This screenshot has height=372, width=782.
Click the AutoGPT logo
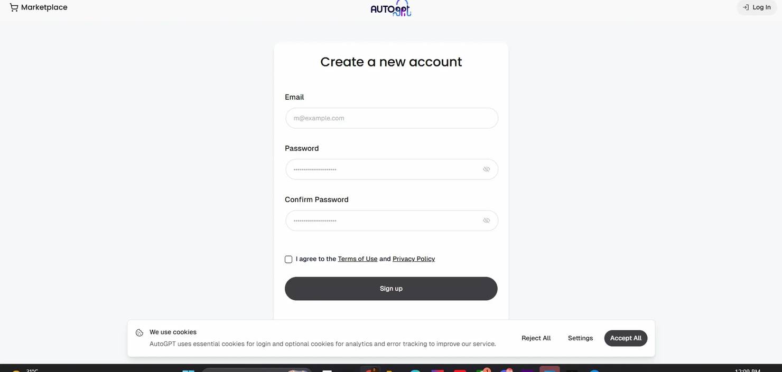click(x=391, y=8)
